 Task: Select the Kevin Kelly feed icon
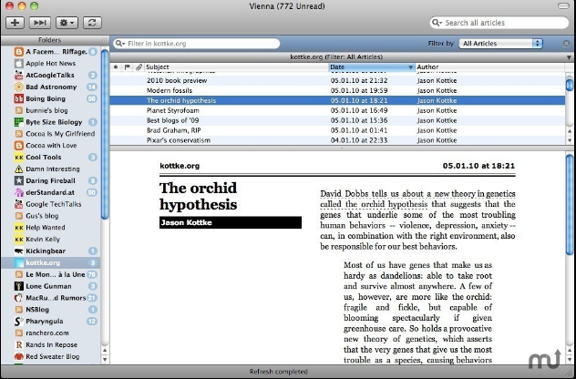click(x=19, y=240)
